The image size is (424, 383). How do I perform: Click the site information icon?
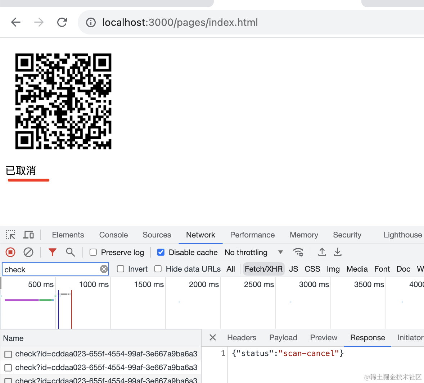[x=91, y=23]
